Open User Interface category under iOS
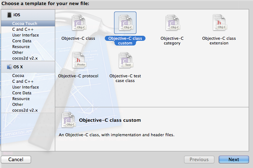 [x=28, y=35]
